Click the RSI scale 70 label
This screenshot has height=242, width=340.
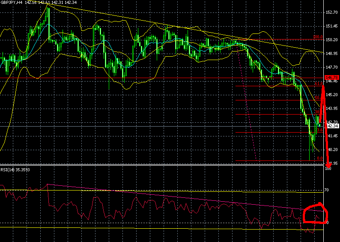pyautogui.click(x=326, y=190)
